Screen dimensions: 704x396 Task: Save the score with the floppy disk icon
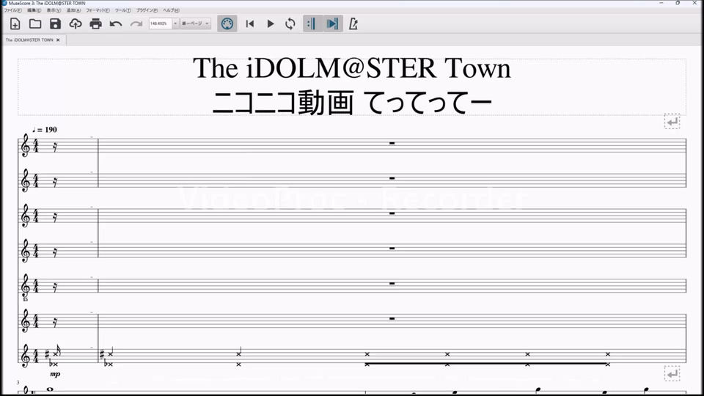[x=55, y=23]
